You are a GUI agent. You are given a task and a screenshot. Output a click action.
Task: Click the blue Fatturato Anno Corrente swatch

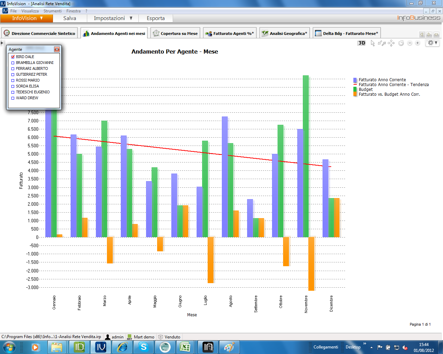click(x=355, y=80)
